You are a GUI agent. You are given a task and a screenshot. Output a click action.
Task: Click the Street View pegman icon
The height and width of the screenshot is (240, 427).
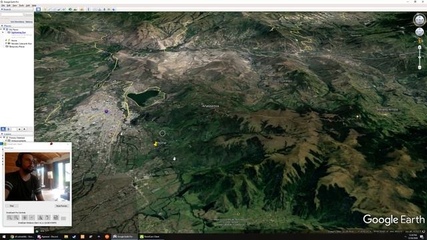tap(420, 41)
